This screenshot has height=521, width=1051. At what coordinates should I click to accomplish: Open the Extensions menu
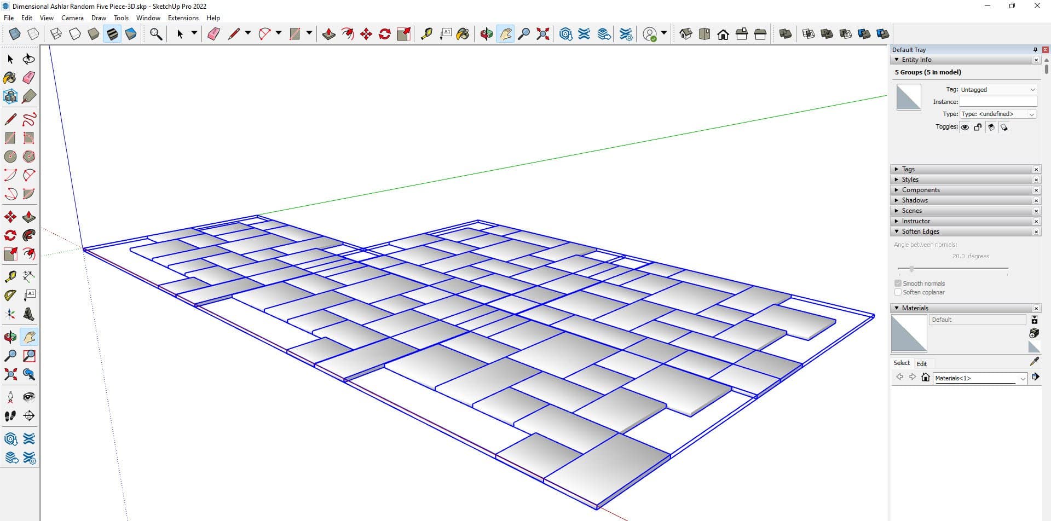pyautogui.click(x=183, y=18)
